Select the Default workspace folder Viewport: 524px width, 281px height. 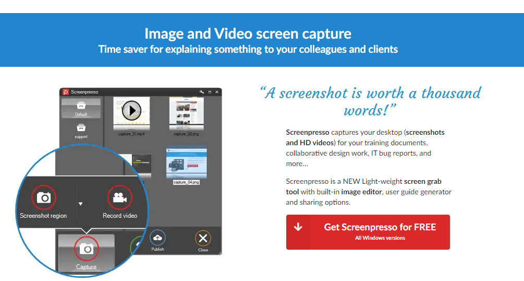pyautogui.click(x=81, y=108)
